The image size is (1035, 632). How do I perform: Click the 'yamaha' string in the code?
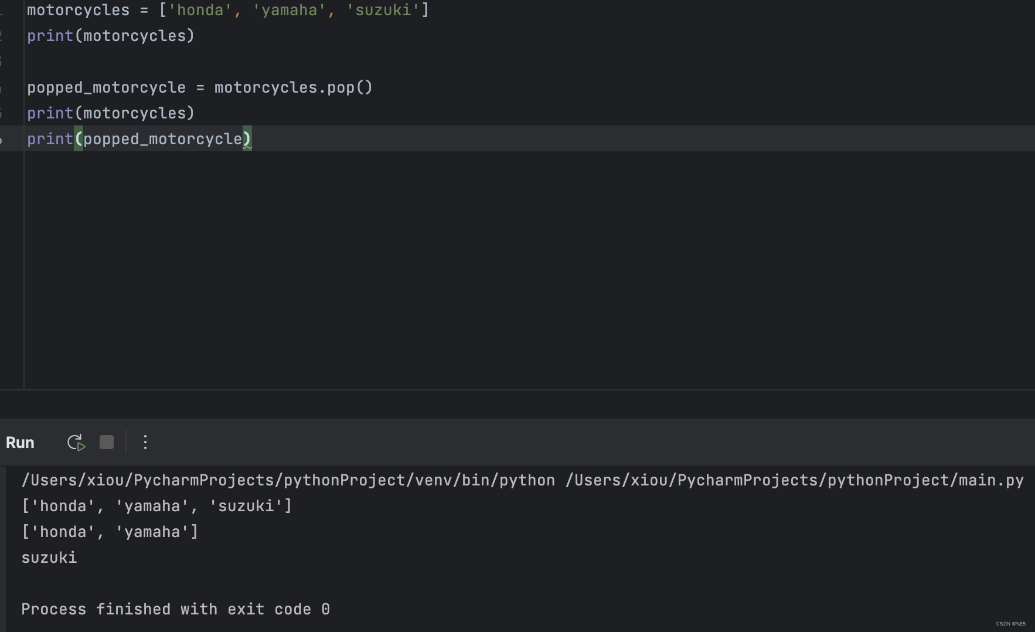[x=290, y=10]
